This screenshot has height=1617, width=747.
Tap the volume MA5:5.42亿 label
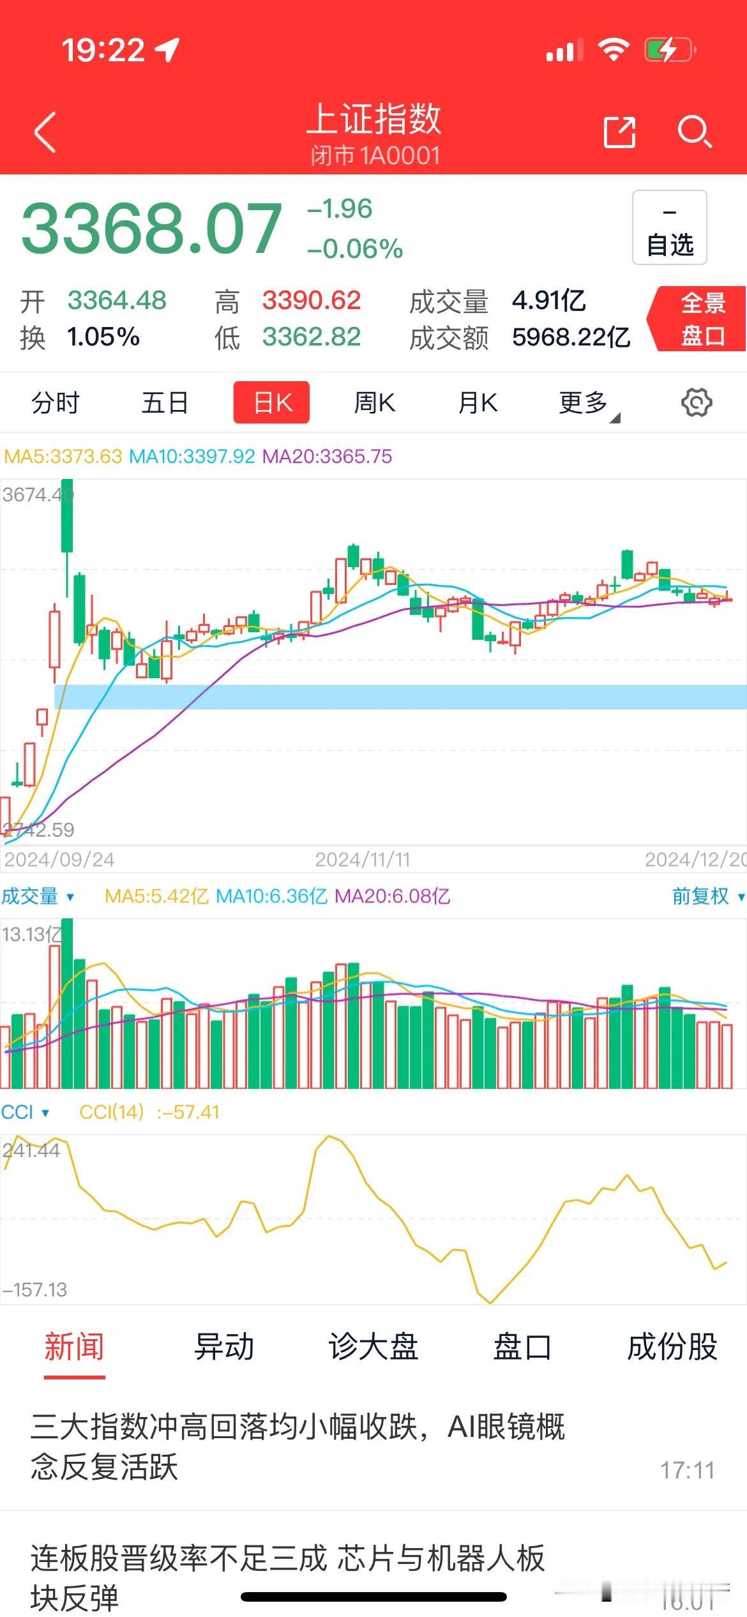pyautogui.click(x=156, y=896)
